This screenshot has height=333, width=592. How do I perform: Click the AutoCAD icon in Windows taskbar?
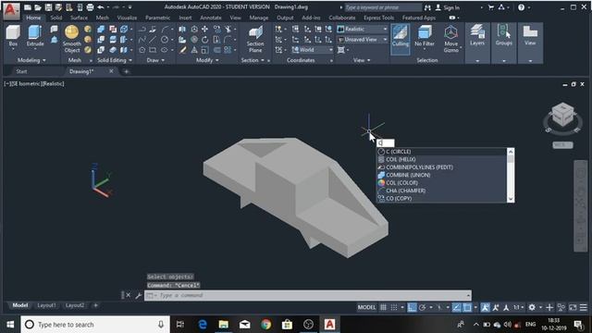[329, 325]
